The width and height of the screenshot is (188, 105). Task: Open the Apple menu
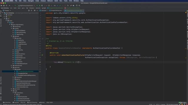click(x=2, y=1)
